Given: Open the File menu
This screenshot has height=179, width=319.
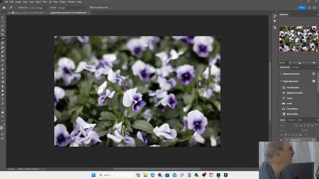Looking at the screenshot, I should pos(6,2).
